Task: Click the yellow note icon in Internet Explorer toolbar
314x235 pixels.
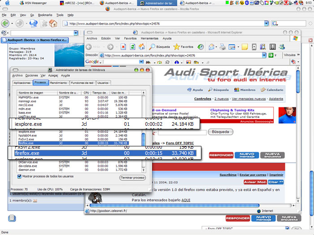Action: coord(245,47)
